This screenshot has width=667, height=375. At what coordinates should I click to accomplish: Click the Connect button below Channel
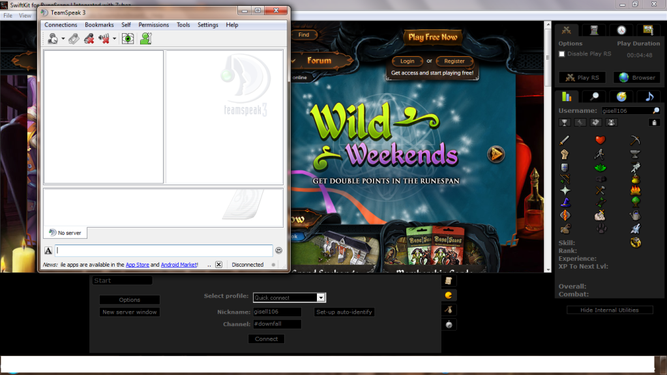pos(266,338)
